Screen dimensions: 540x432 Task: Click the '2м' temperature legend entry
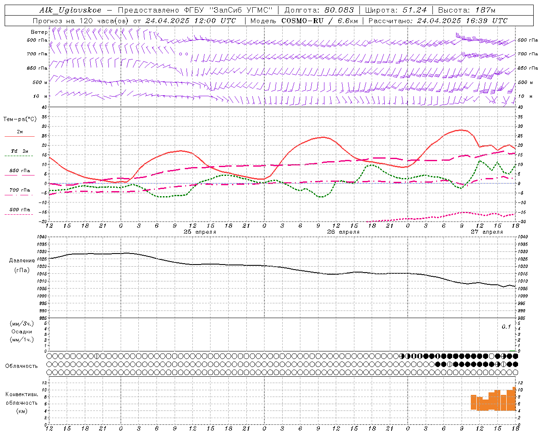click(x=20, y=132)
